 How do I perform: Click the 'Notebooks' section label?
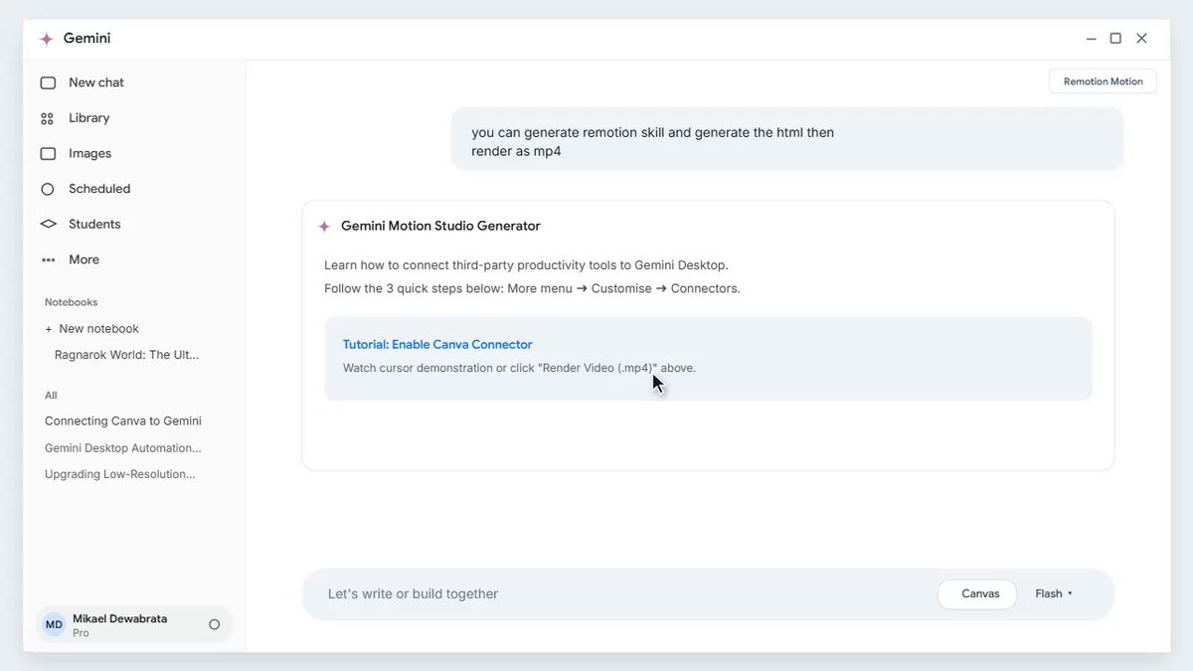[72, 302]
